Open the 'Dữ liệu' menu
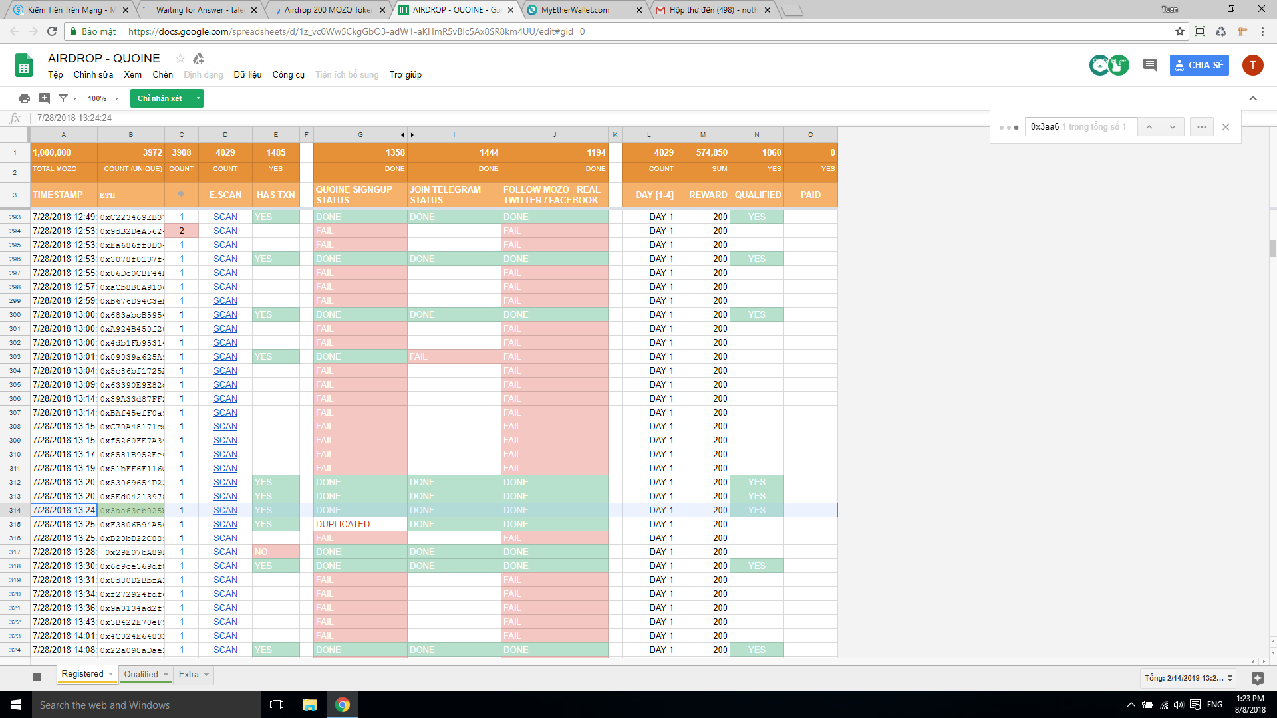Screen dimensions: 1277x718 coord(247,74)
